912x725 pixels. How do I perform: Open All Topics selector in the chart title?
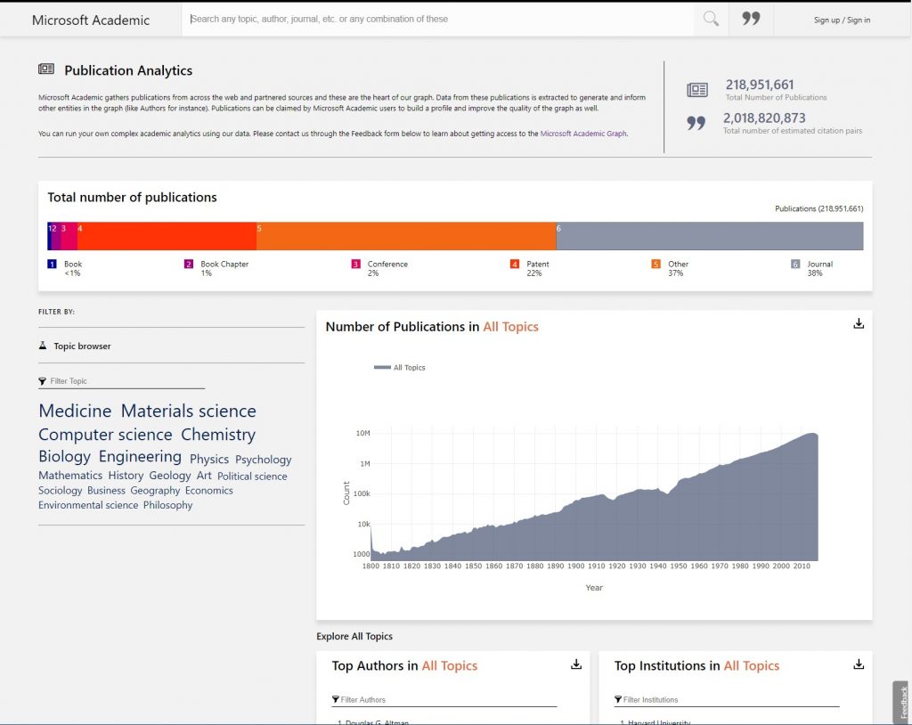pyautogui.click(x=509, y=327)
